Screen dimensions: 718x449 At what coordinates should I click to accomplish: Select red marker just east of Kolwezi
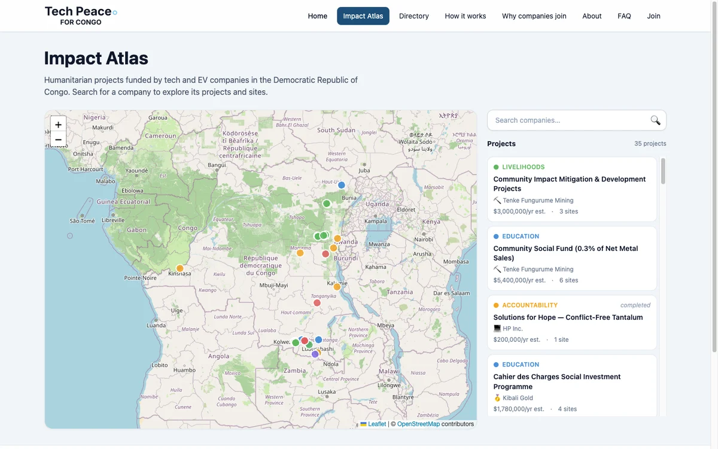point(305,341)
